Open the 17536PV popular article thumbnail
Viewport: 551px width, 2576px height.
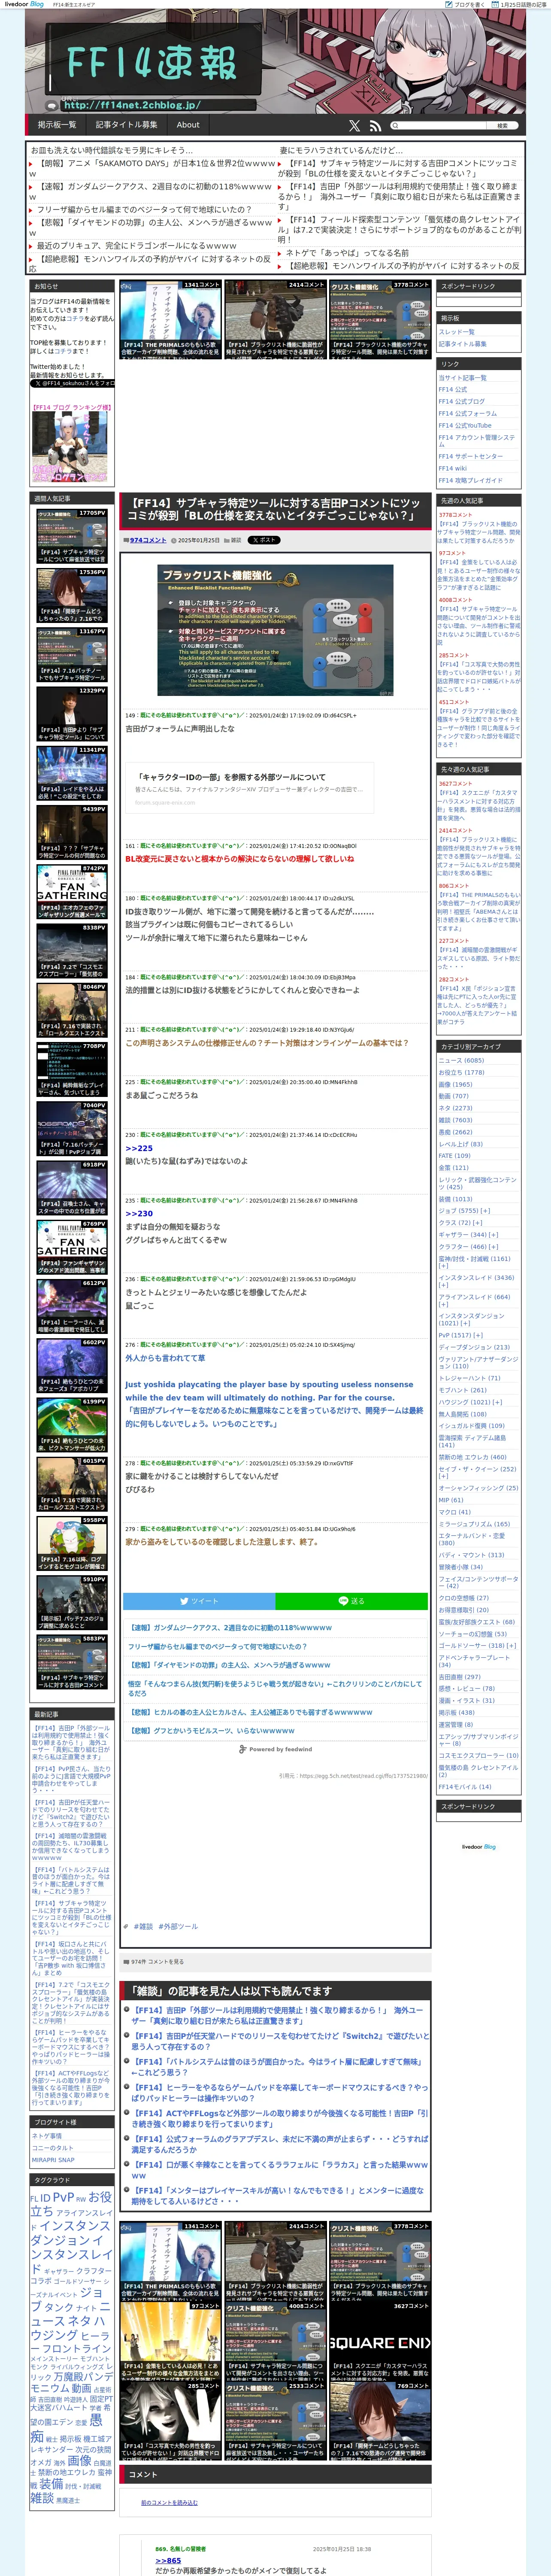[x=72, y=596]
